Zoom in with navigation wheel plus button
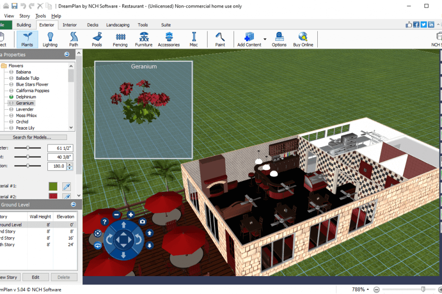Viewport: 442px width, 294px height. point(131,215)
